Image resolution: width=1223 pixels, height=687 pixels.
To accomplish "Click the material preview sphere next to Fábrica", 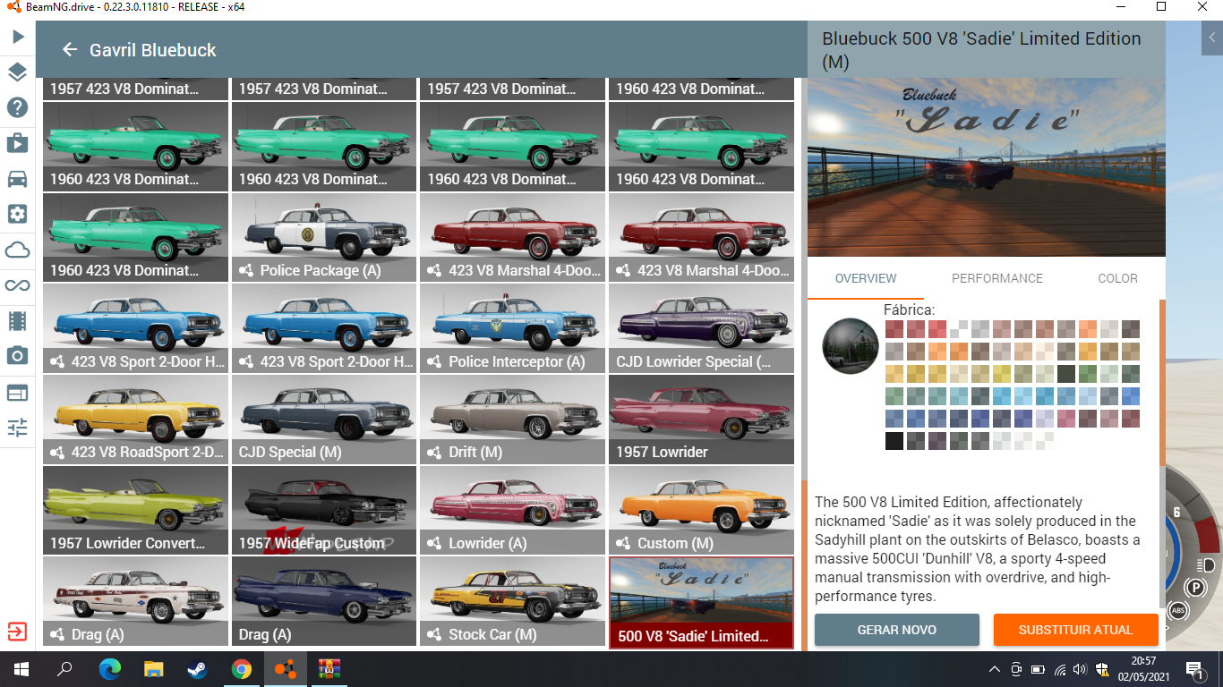I will coord(851,345).
